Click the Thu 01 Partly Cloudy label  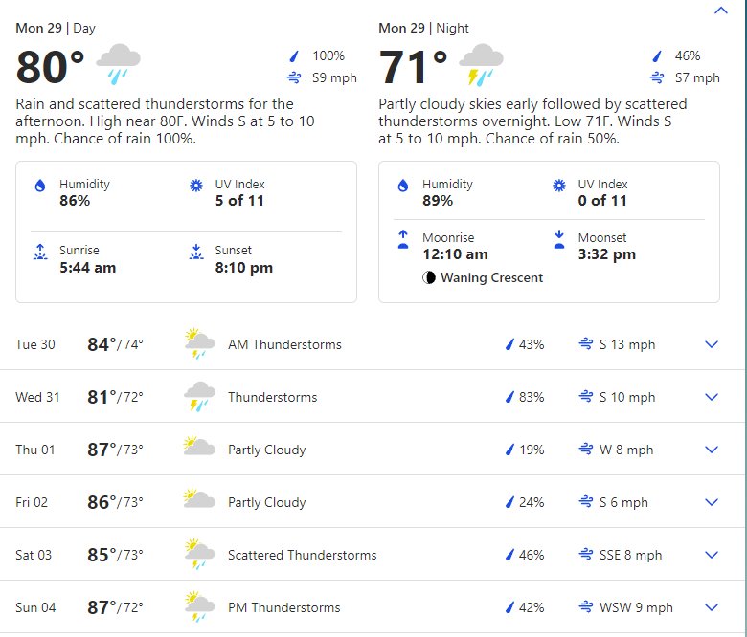pyautogui.click(x=267, y=450)
